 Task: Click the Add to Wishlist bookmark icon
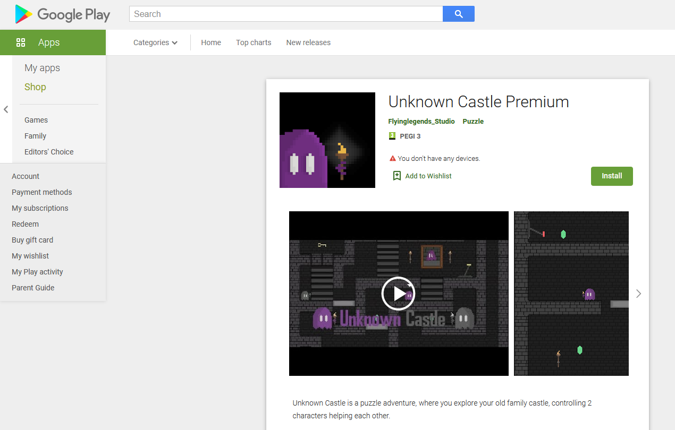tap(396, 176)
